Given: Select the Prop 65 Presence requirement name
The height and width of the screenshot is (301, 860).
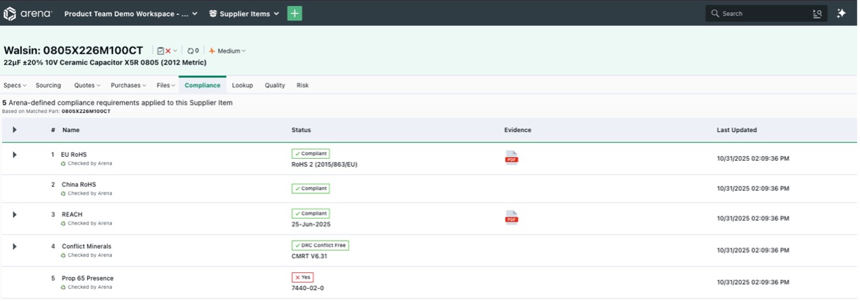Looking at the screenshot, I should (x=88, y=278).
